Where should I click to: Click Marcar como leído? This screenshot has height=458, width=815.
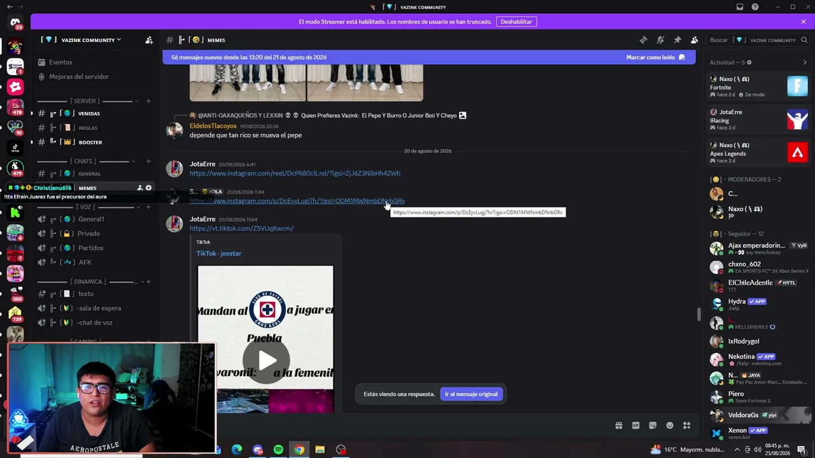(x=656, y=57)
